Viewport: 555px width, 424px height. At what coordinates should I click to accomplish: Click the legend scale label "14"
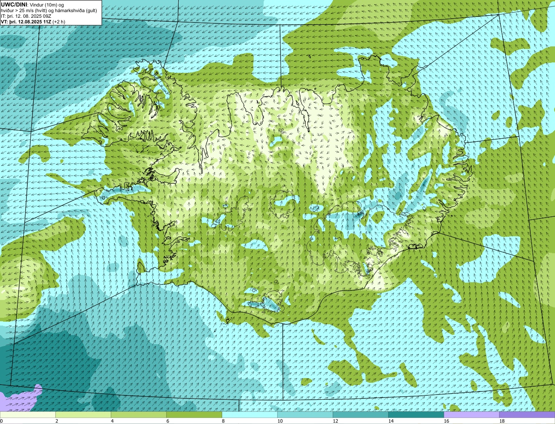point(391,421)
